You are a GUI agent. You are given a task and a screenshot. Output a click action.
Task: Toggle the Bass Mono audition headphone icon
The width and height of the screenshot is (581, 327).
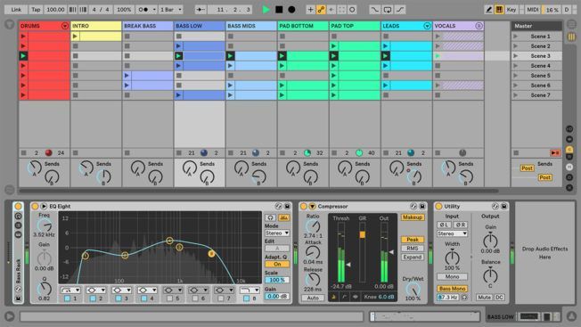click(x=464, y=297)
